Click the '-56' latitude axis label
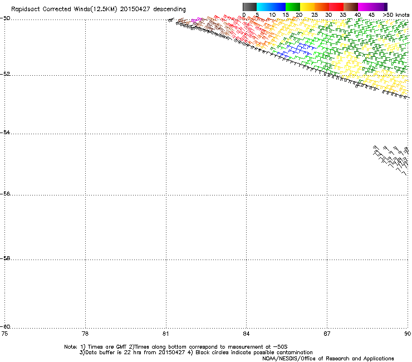Viewport: 412px width, 362px height. pos(5,194)
